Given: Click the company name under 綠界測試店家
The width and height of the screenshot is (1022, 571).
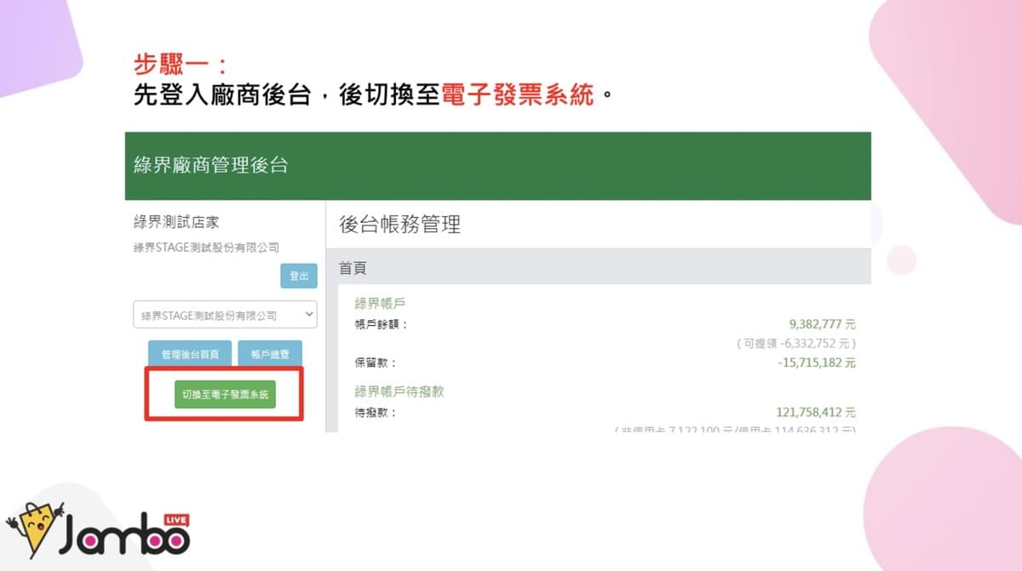Looking at the screenshot, I should [206, 248].
